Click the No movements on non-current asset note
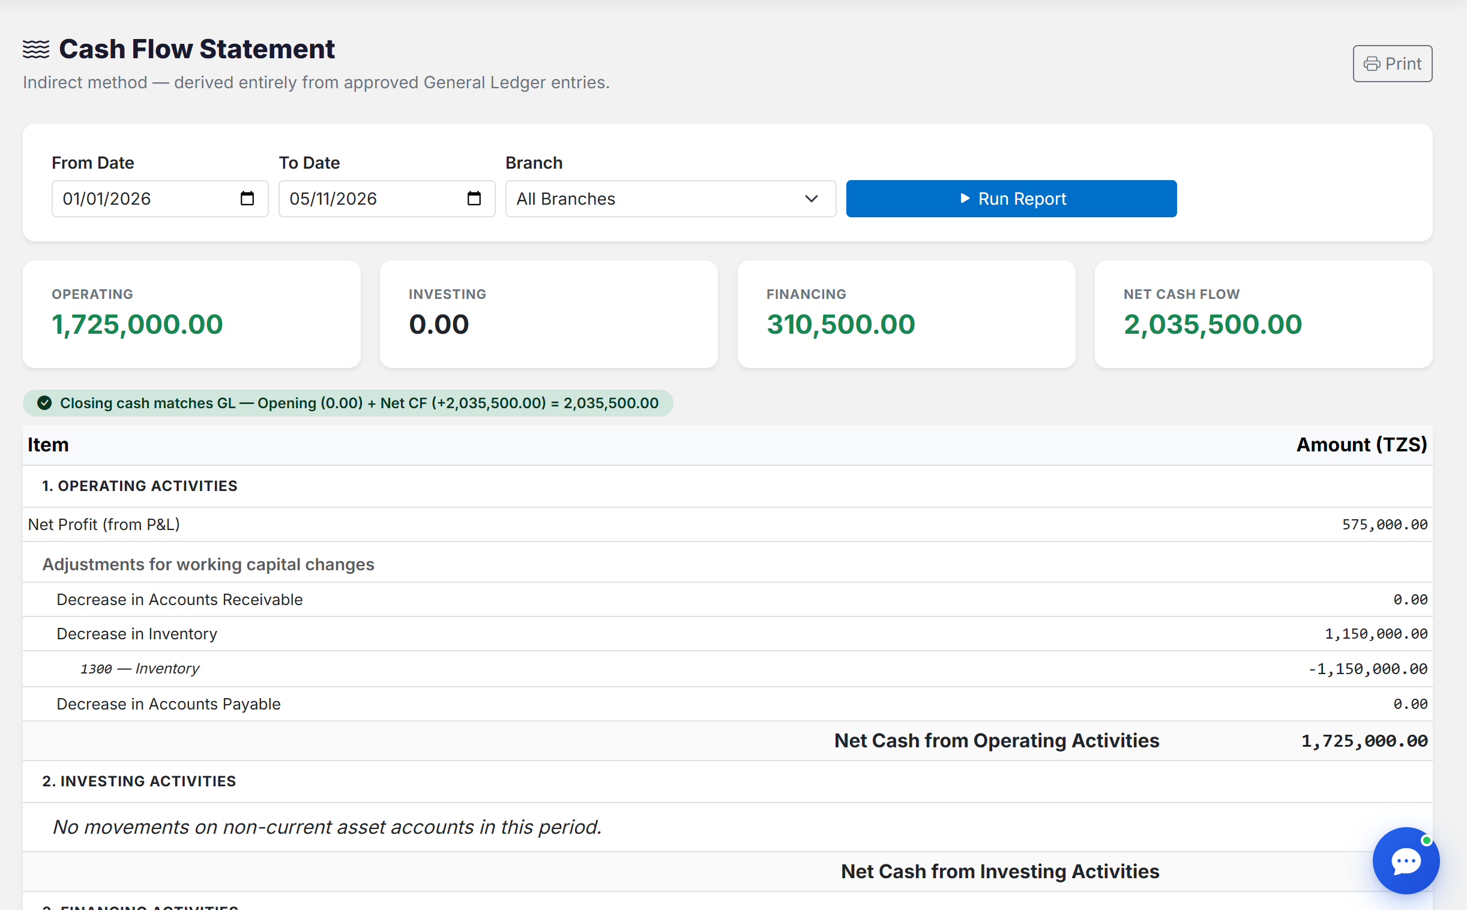1467x910 pixels. click(327, 828)
